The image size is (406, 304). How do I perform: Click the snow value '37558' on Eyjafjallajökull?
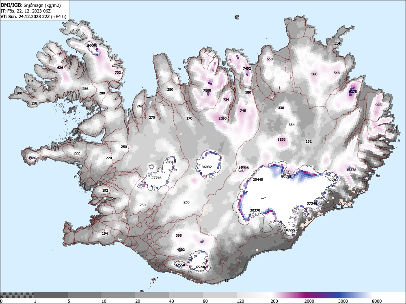pos(180,265)
